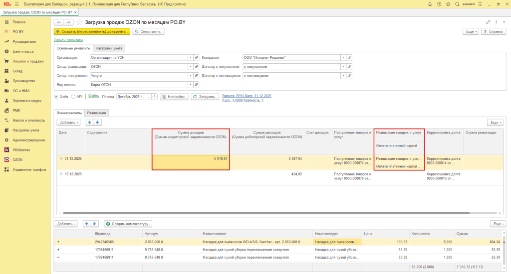Viewport: 511px width, 274px height.
Task: Open PO.BY section in sidebar
Action: point(18,31)
